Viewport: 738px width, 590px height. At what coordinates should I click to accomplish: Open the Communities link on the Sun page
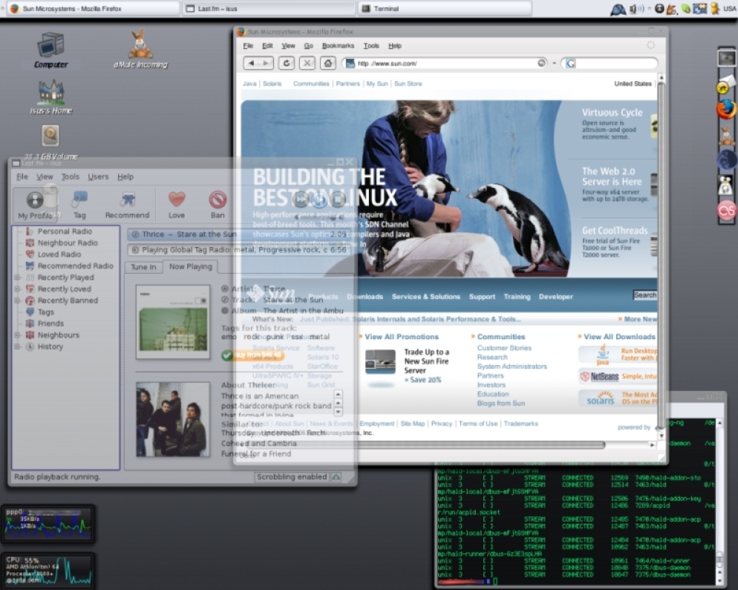311,83
